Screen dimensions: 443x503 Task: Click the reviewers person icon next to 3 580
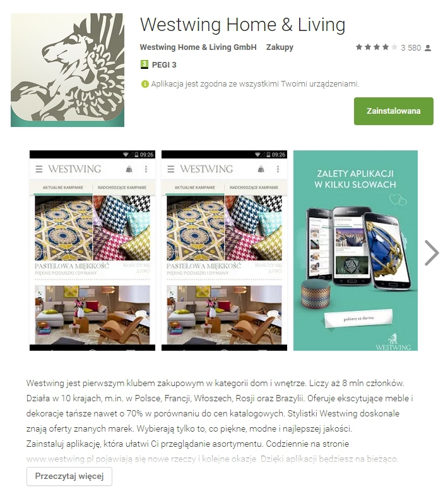pyautogui.click(x=428, y=48)
